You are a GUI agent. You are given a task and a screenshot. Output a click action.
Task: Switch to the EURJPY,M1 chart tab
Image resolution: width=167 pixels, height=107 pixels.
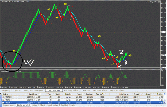[17, 90]
